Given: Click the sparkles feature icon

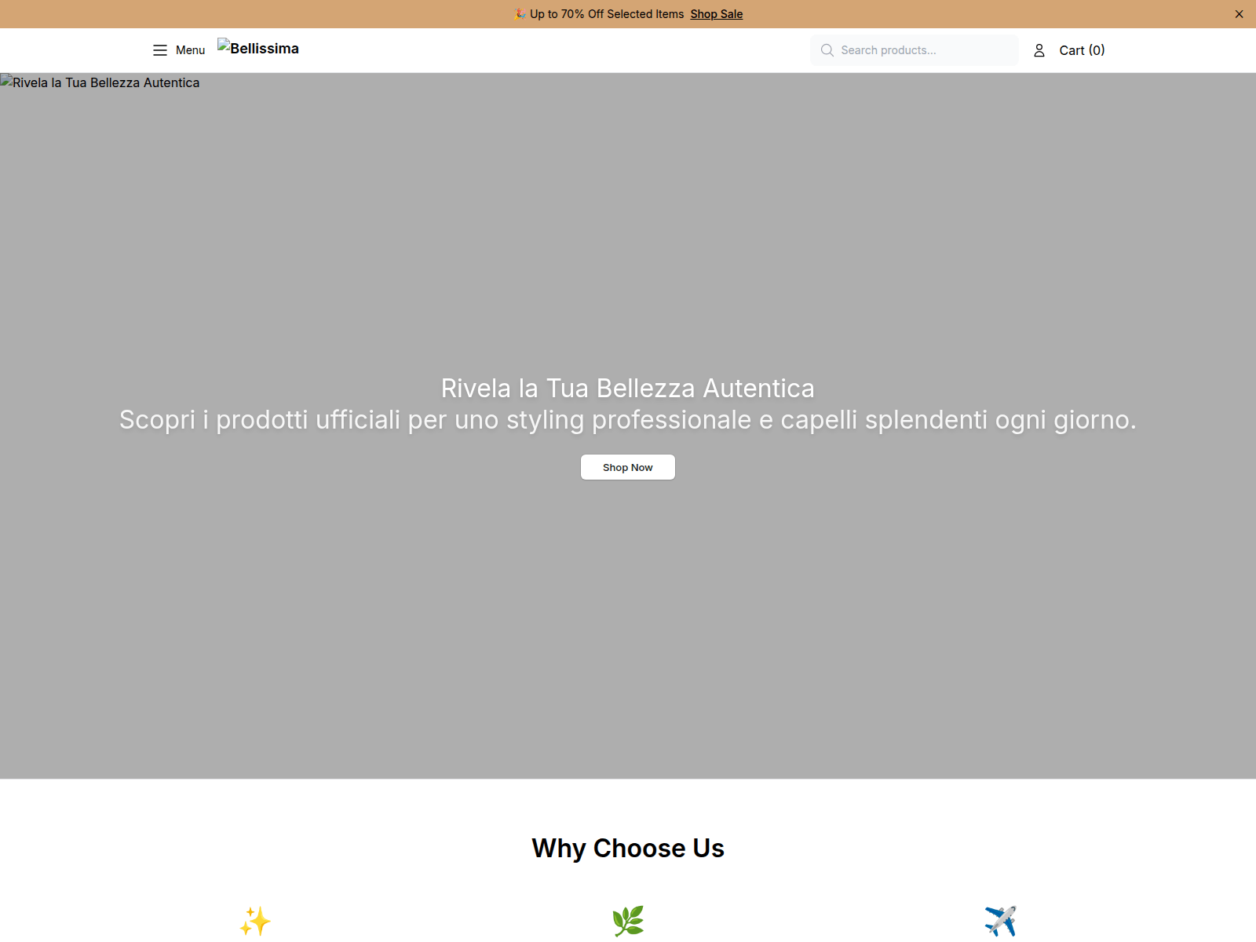Looking at the screenshot, I should (x=255, y=921).
